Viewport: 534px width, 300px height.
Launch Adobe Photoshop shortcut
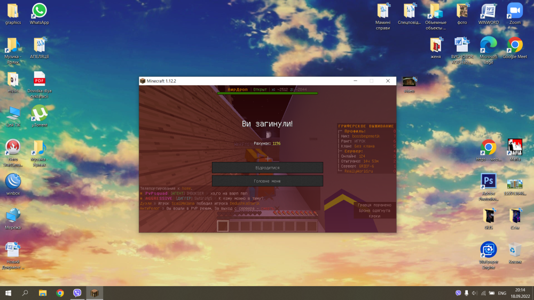pyautogui.click(x=489, y=187)
